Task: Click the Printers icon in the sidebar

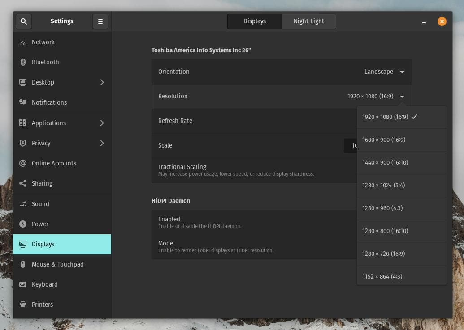Action: [x=23, y=305]
